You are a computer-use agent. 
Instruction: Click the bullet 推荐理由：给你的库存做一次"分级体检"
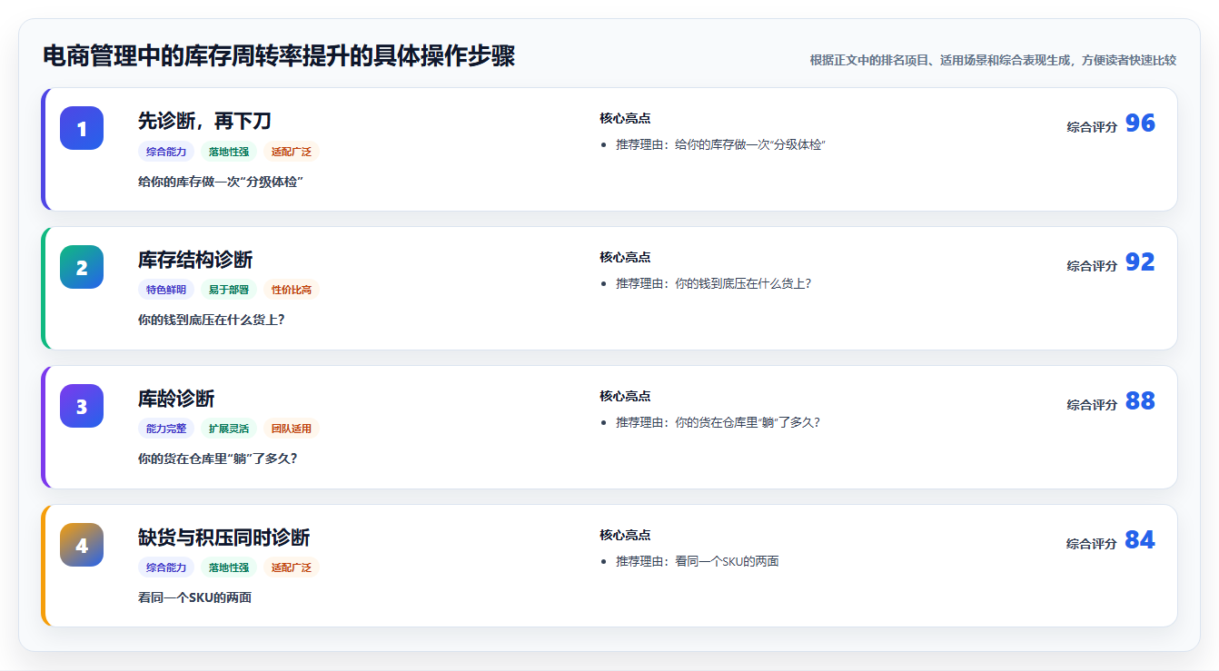coord(720,144)
